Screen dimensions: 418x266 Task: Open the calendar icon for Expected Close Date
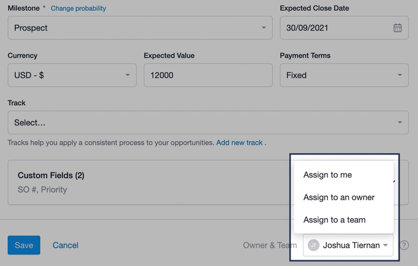point(397,27)
